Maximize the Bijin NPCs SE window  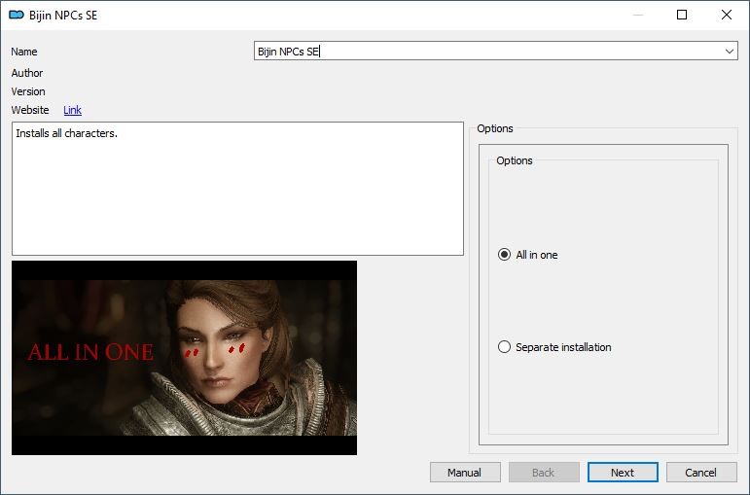(x=682, y=15)
